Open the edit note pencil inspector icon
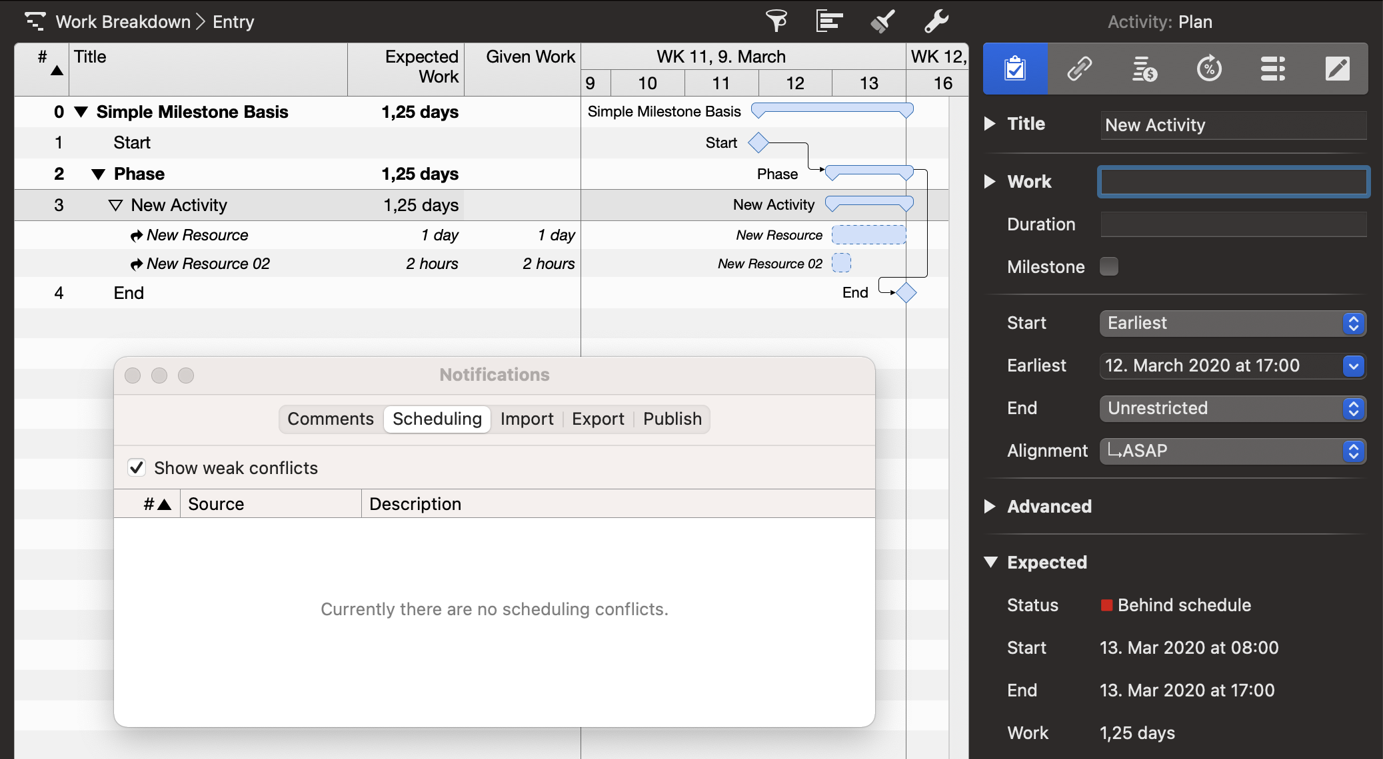Image resolution: width=1383 pixels, height=759 pixels. (1337, 69)
